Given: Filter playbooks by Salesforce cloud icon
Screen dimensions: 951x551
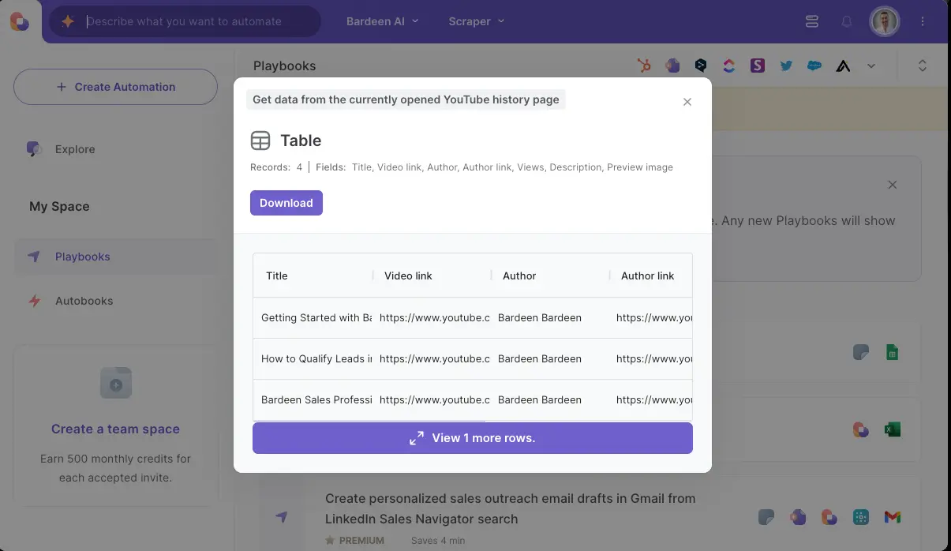Looking at the screenshot, I should pyautogui.click(x=814, y=66).
